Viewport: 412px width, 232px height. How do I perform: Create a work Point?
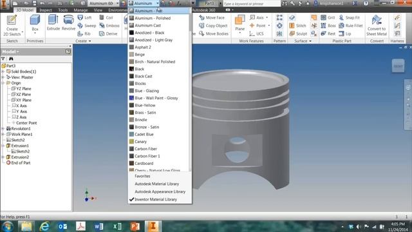(x=259, y=26)
